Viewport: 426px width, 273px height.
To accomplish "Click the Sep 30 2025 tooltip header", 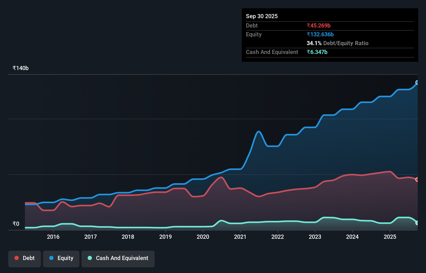I will coord(262,16).
